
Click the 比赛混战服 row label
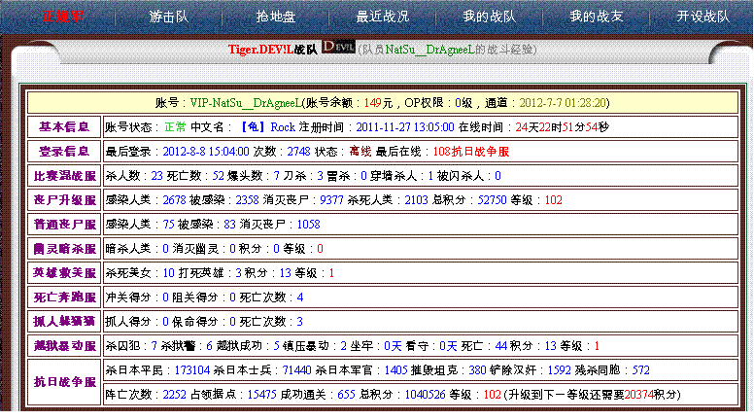(64, 175)
